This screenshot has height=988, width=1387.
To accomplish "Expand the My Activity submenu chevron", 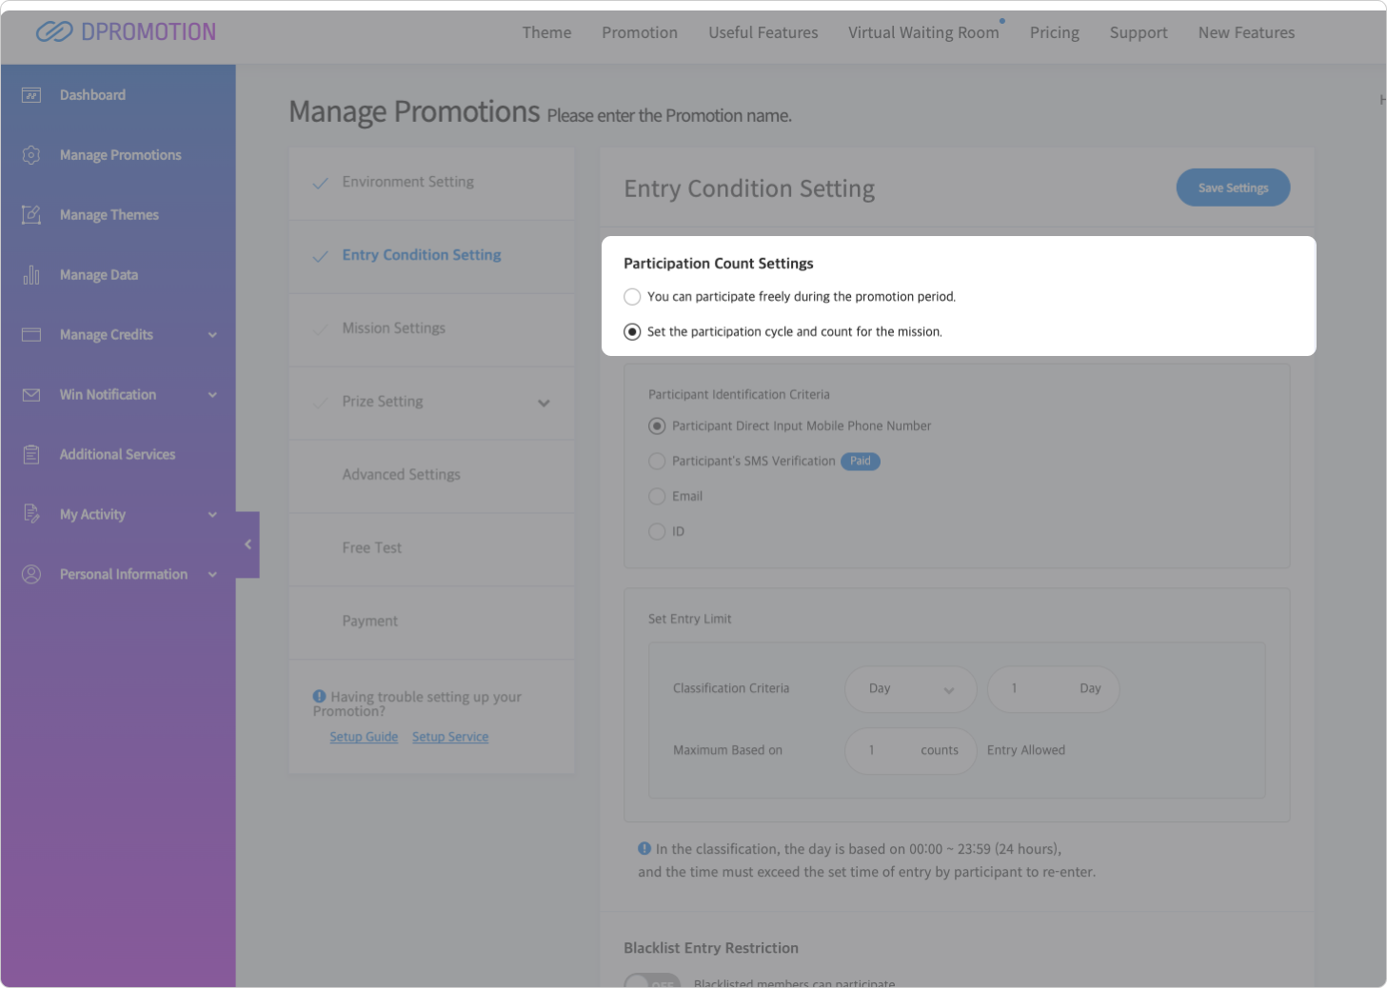I will [x=212, y=515].
